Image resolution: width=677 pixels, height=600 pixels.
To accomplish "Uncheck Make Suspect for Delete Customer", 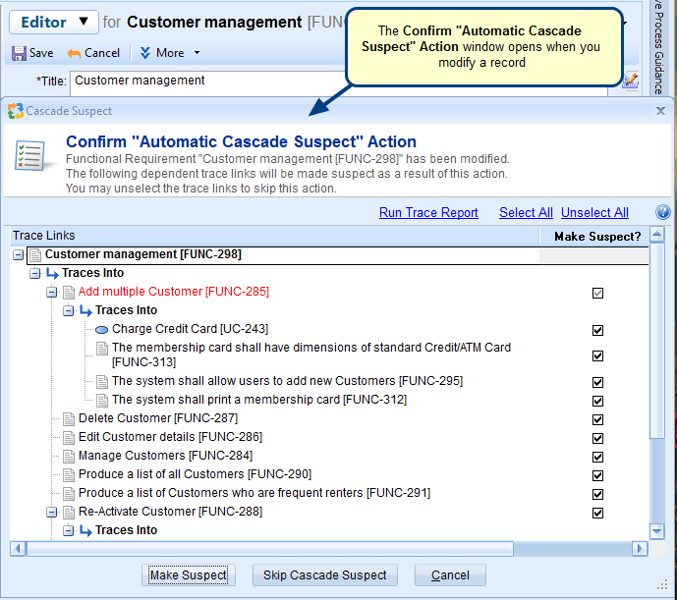I will [x=597, y=419].
